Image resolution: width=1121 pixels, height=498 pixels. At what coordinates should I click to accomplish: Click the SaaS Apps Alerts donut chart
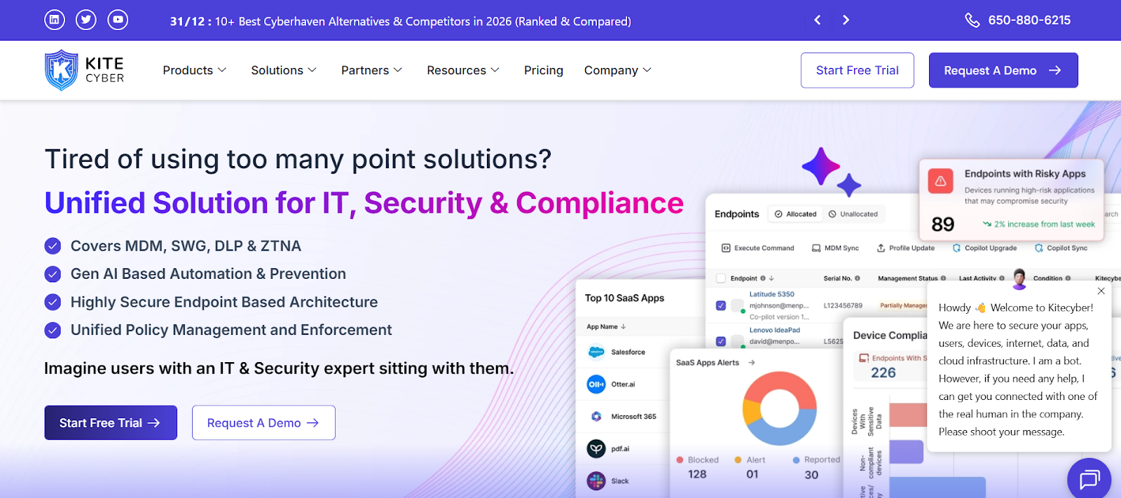780,408
